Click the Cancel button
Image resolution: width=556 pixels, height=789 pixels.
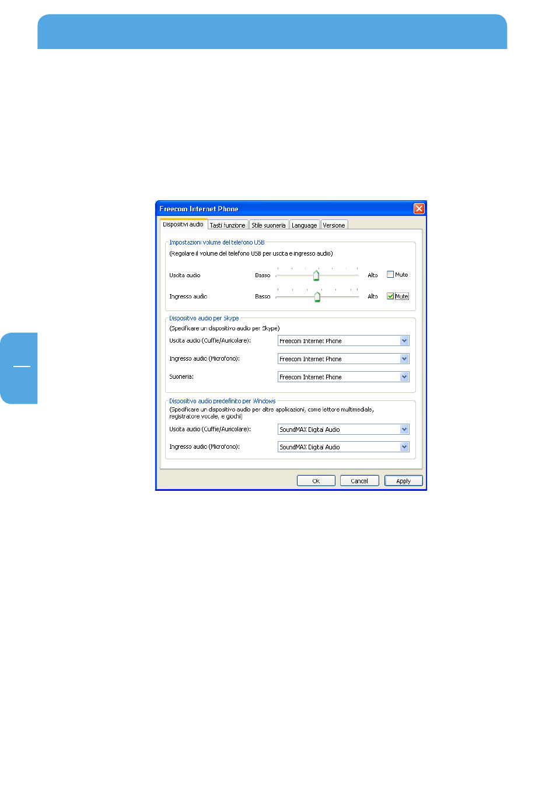point(359,481)
